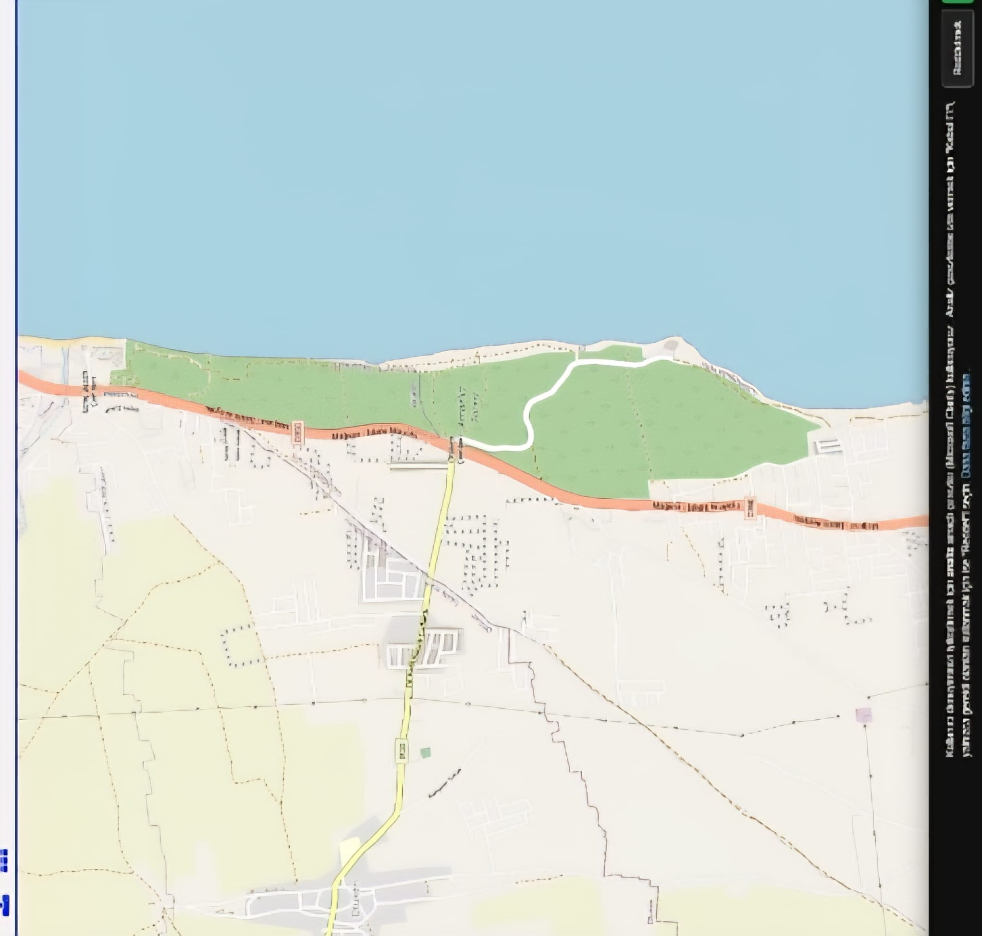The width and height of the screenshot is (982, 936).
Task: Click the striped parking area east of the park
Action: pyautogui.click(x=827, y=446)
